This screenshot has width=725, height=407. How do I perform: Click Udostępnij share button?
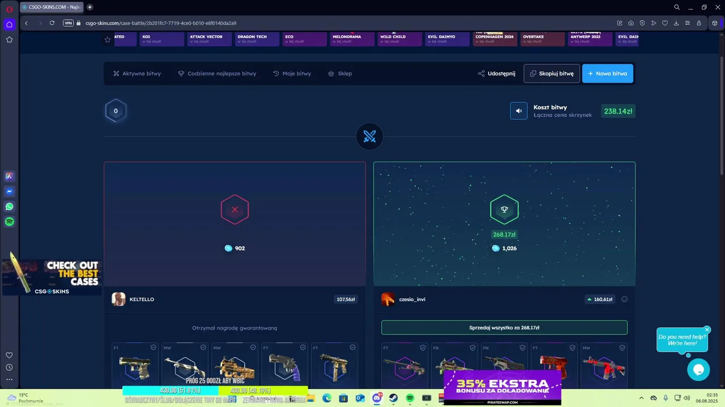click(x=497, y=73)
